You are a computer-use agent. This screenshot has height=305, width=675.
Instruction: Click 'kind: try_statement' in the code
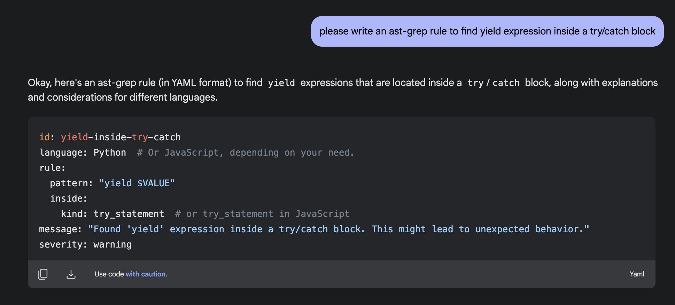click(x=113, y=214)
